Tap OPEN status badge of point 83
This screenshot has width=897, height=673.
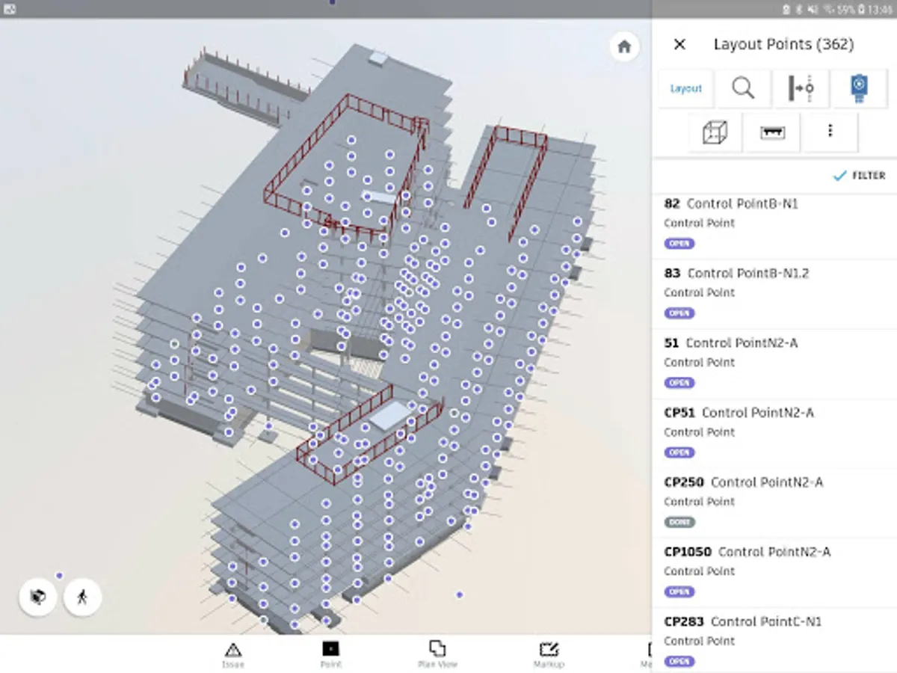click(x=679, y=313)
